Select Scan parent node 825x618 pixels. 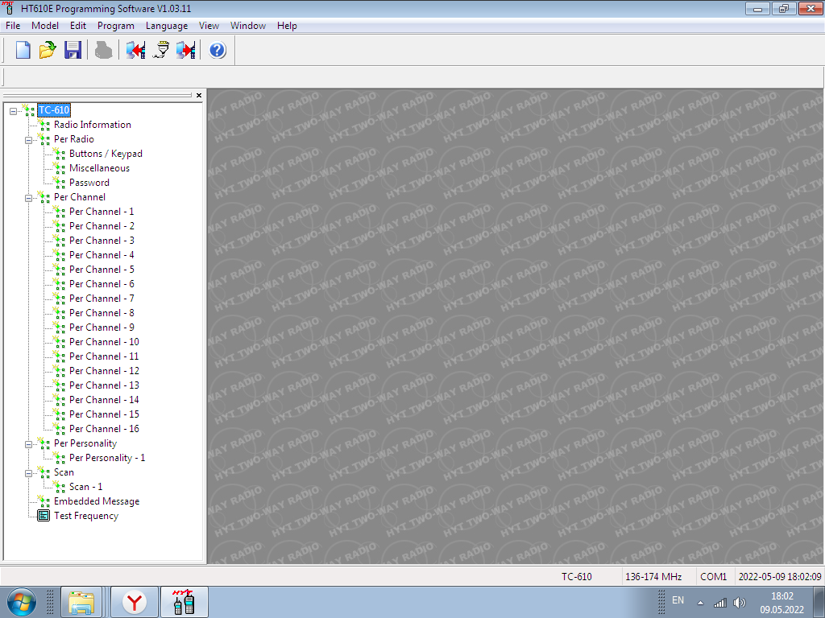[64, 472]
